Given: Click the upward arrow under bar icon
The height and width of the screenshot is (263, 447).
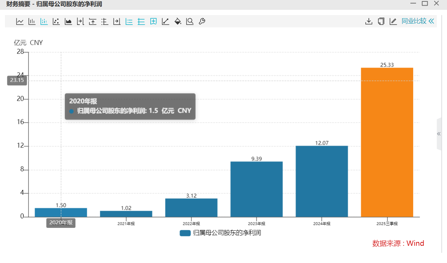Looking at the screenshot, I should (x=93, y=21).
